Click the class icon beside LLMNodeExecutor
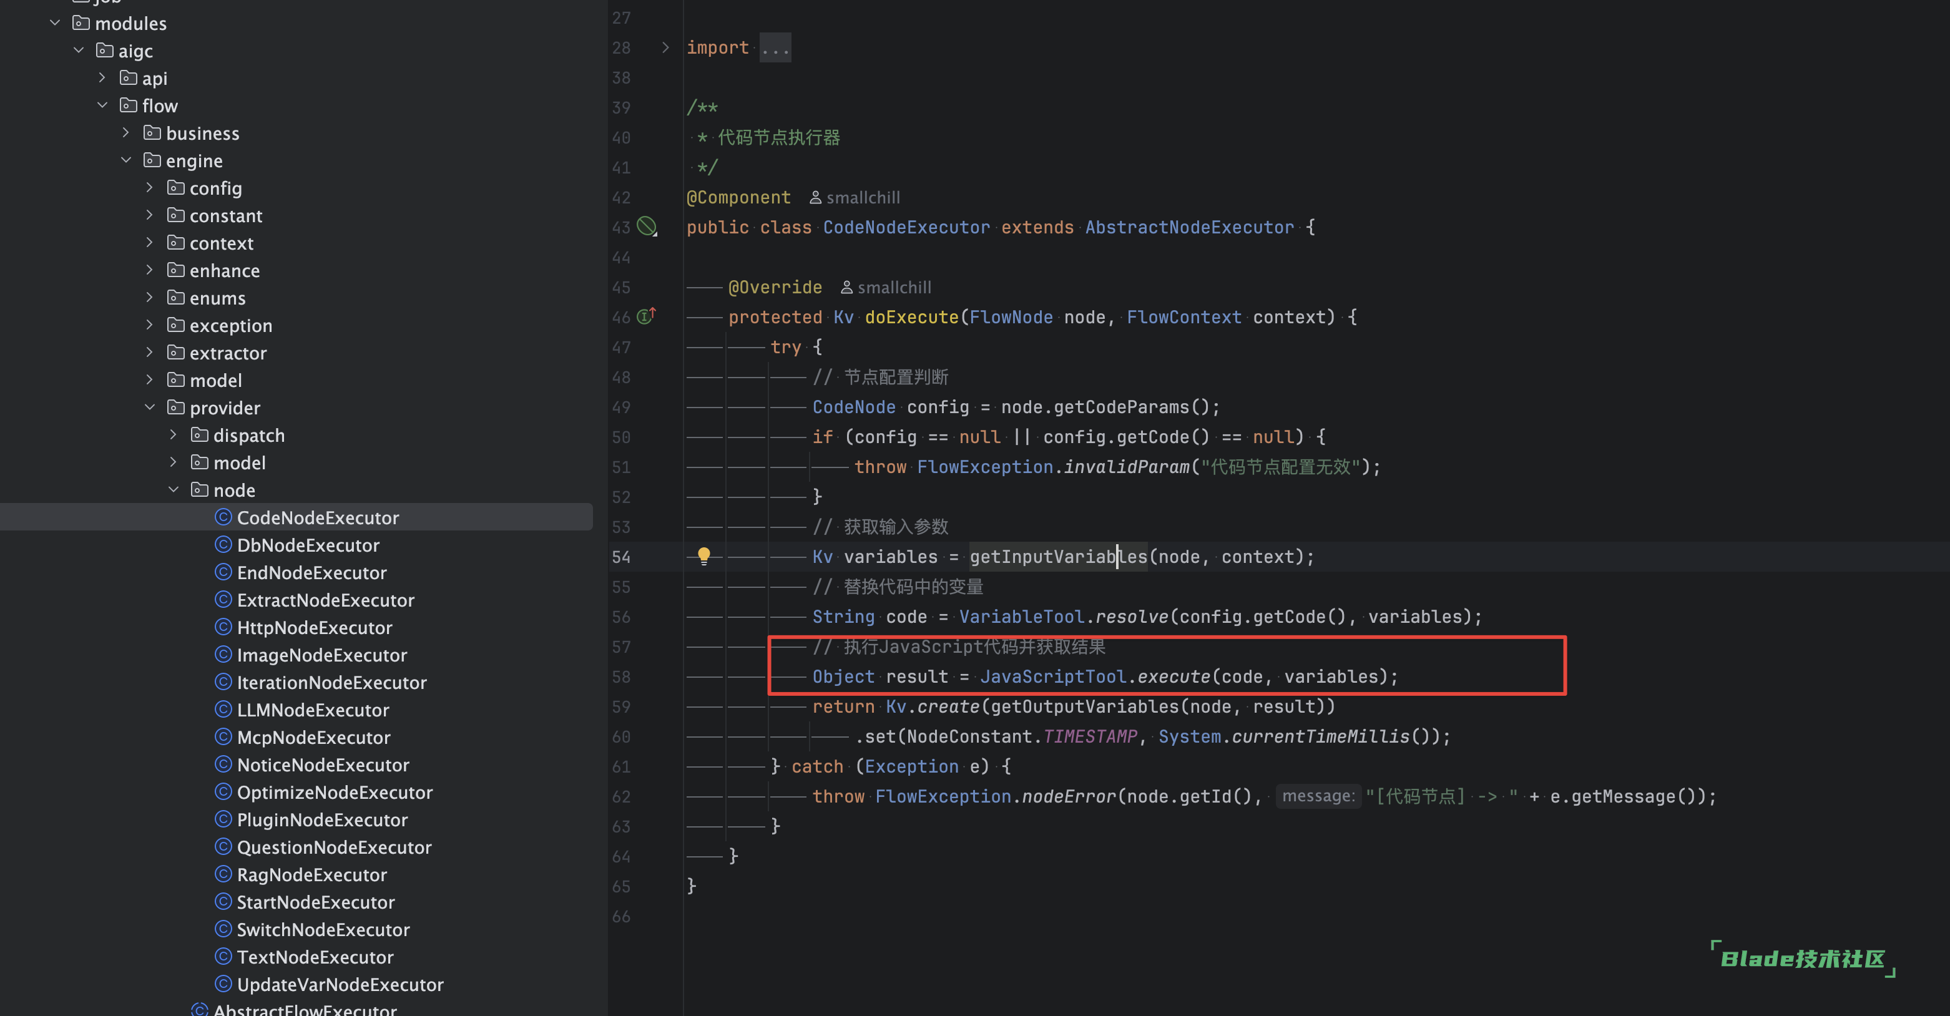1950x1016 pixels. click(x=223, y=710)
